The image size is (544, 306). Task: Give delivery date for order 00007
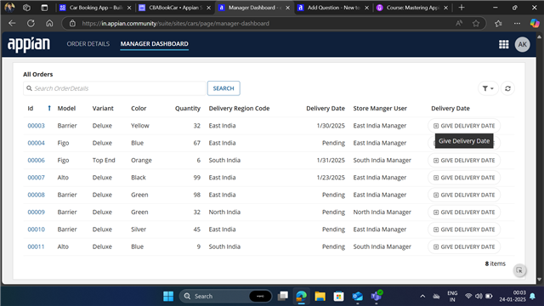(464, 178)
